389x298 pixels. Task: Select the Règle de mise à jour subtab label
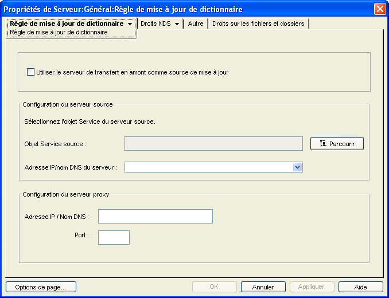pos(59,33)
